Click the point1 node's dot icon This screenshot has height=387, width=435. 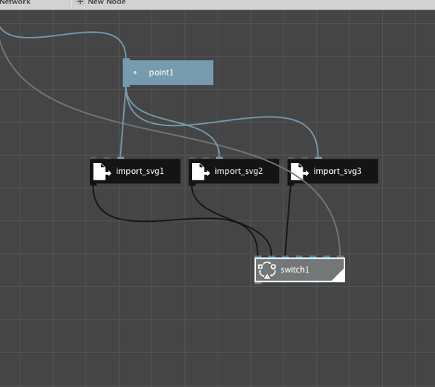click(x=135, y=72)
